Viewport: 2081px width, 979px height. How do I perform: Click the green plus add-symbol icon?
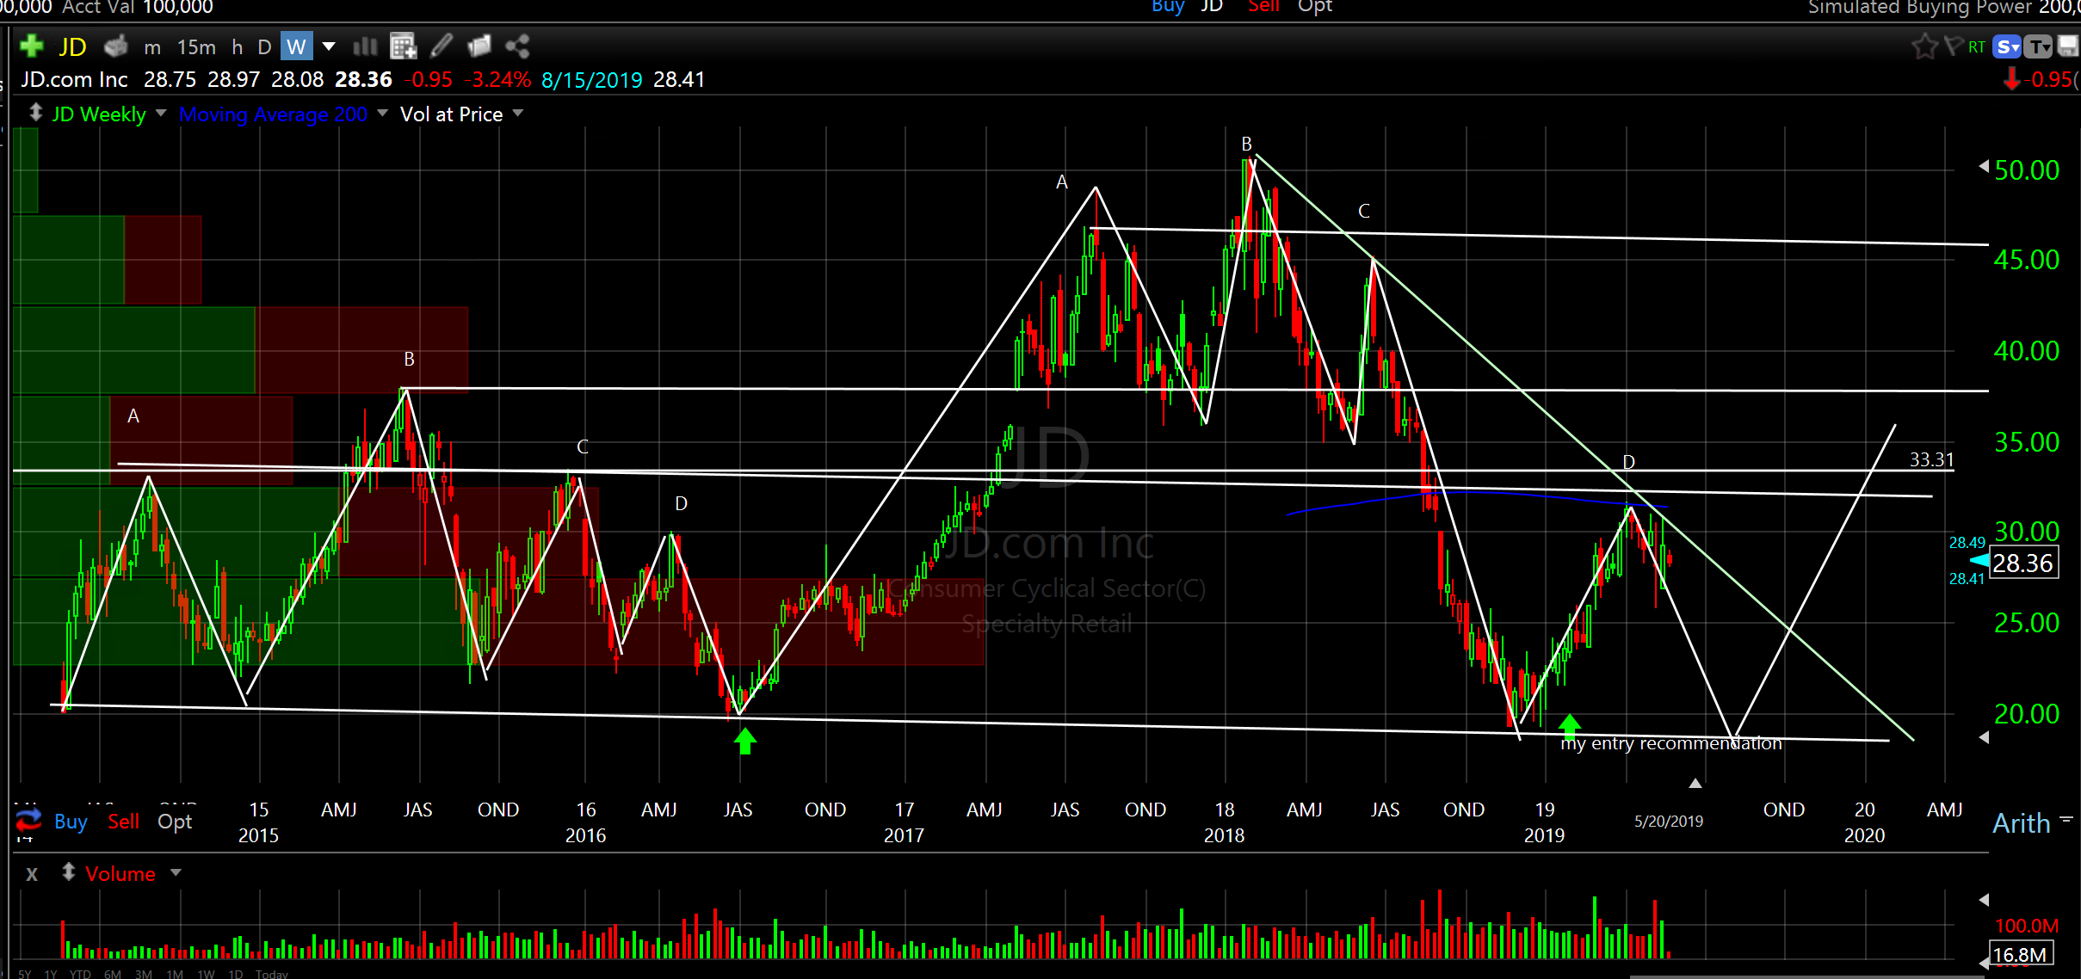32,46
